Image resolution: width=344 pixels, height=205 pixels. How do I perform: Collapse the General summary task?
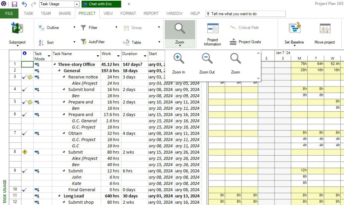pos(59,70)
